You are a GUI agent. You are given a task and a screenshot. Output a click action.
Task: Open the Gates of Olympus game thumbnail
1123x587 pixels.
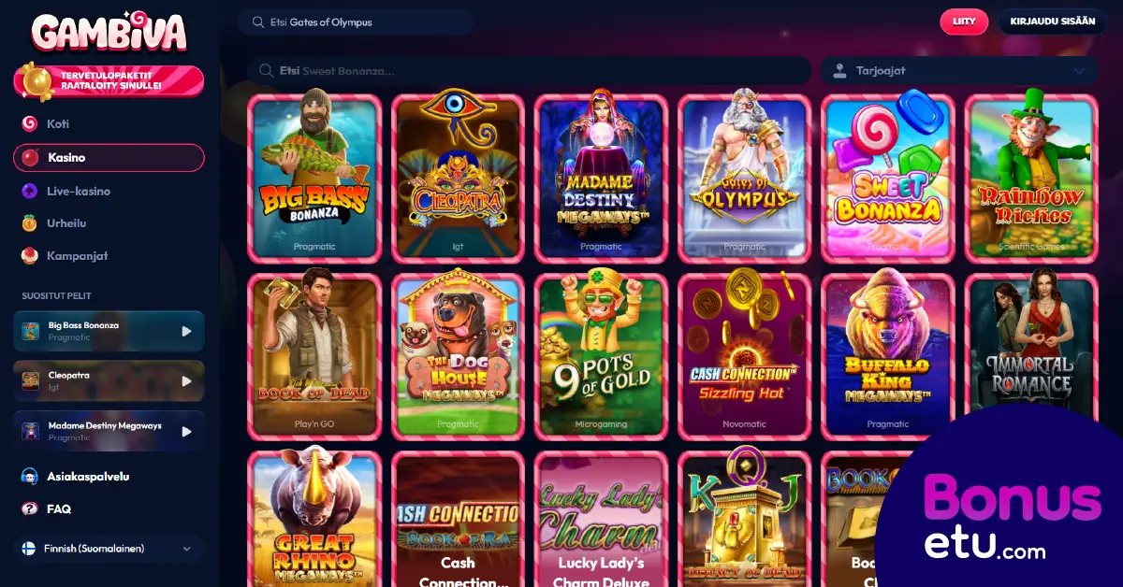tap(744, 179)
